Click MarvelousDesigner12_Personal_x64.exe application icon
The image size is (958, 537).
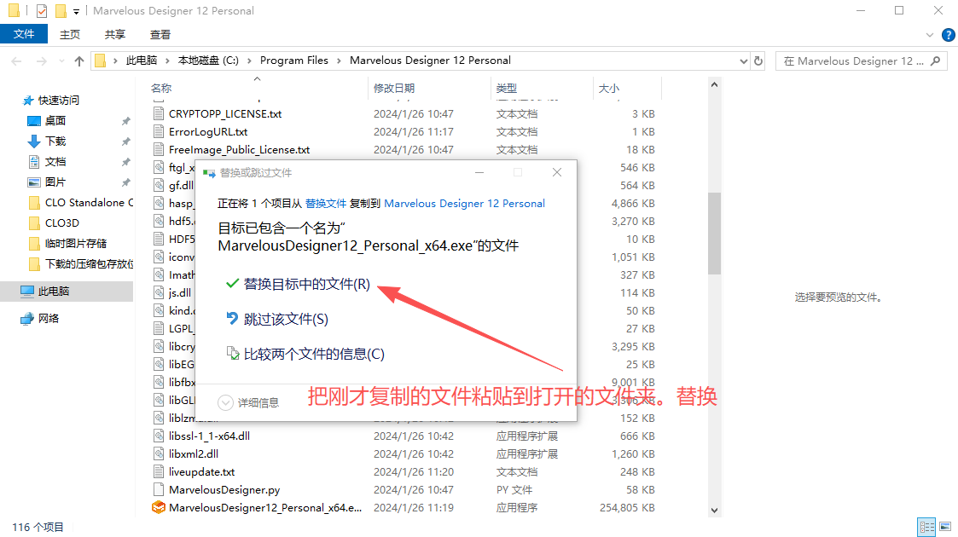160,506
